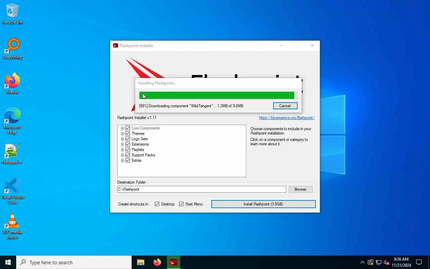Select the VLC media player desktop shortcut
The width and height of the screenshot is (430, 269).
[x=12, y=226]
